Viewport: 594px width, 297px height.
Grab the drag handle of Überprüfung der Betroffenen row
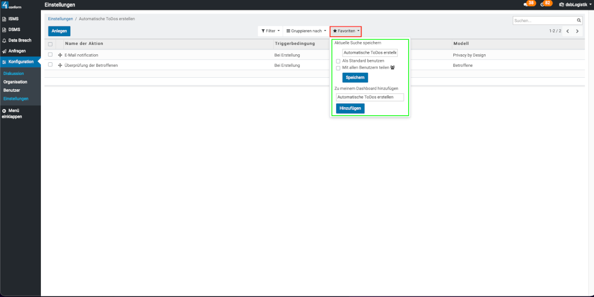(60, 65)
